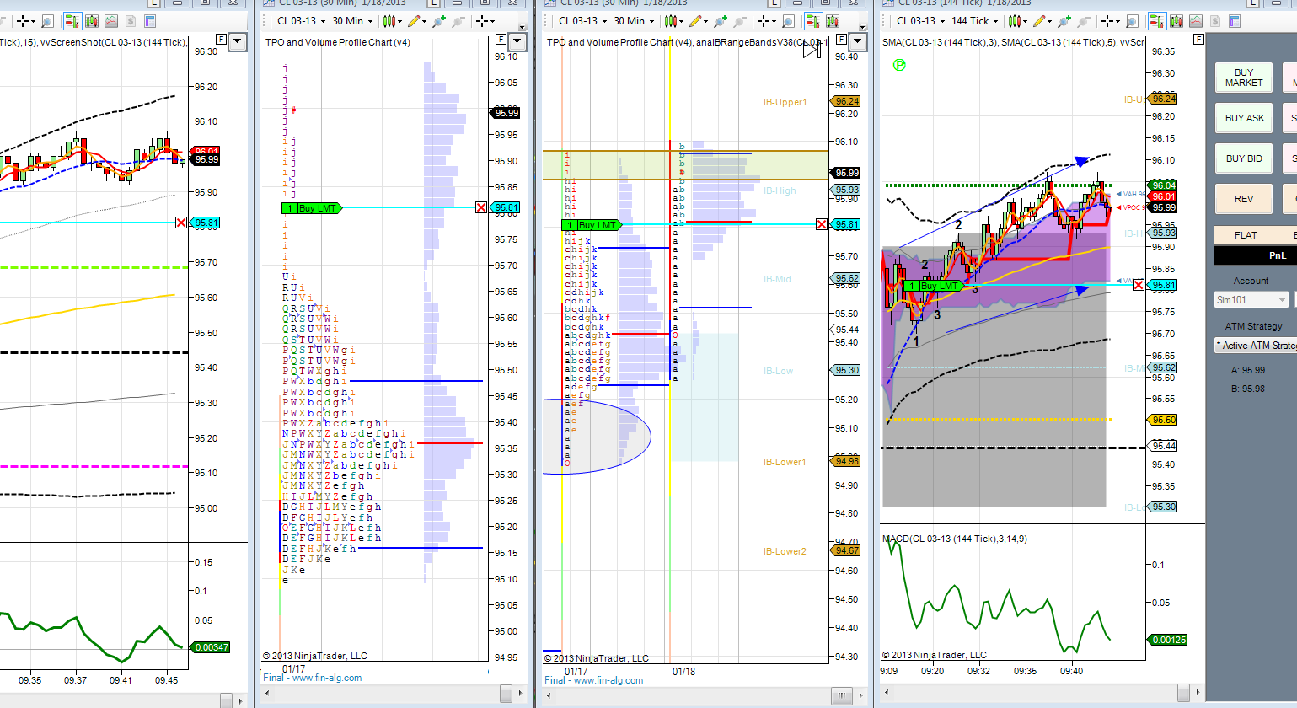Click candlestick data series icon in analBRangeBands chart
Screen dimensions: 1297x708
click(x=833, y=21)
